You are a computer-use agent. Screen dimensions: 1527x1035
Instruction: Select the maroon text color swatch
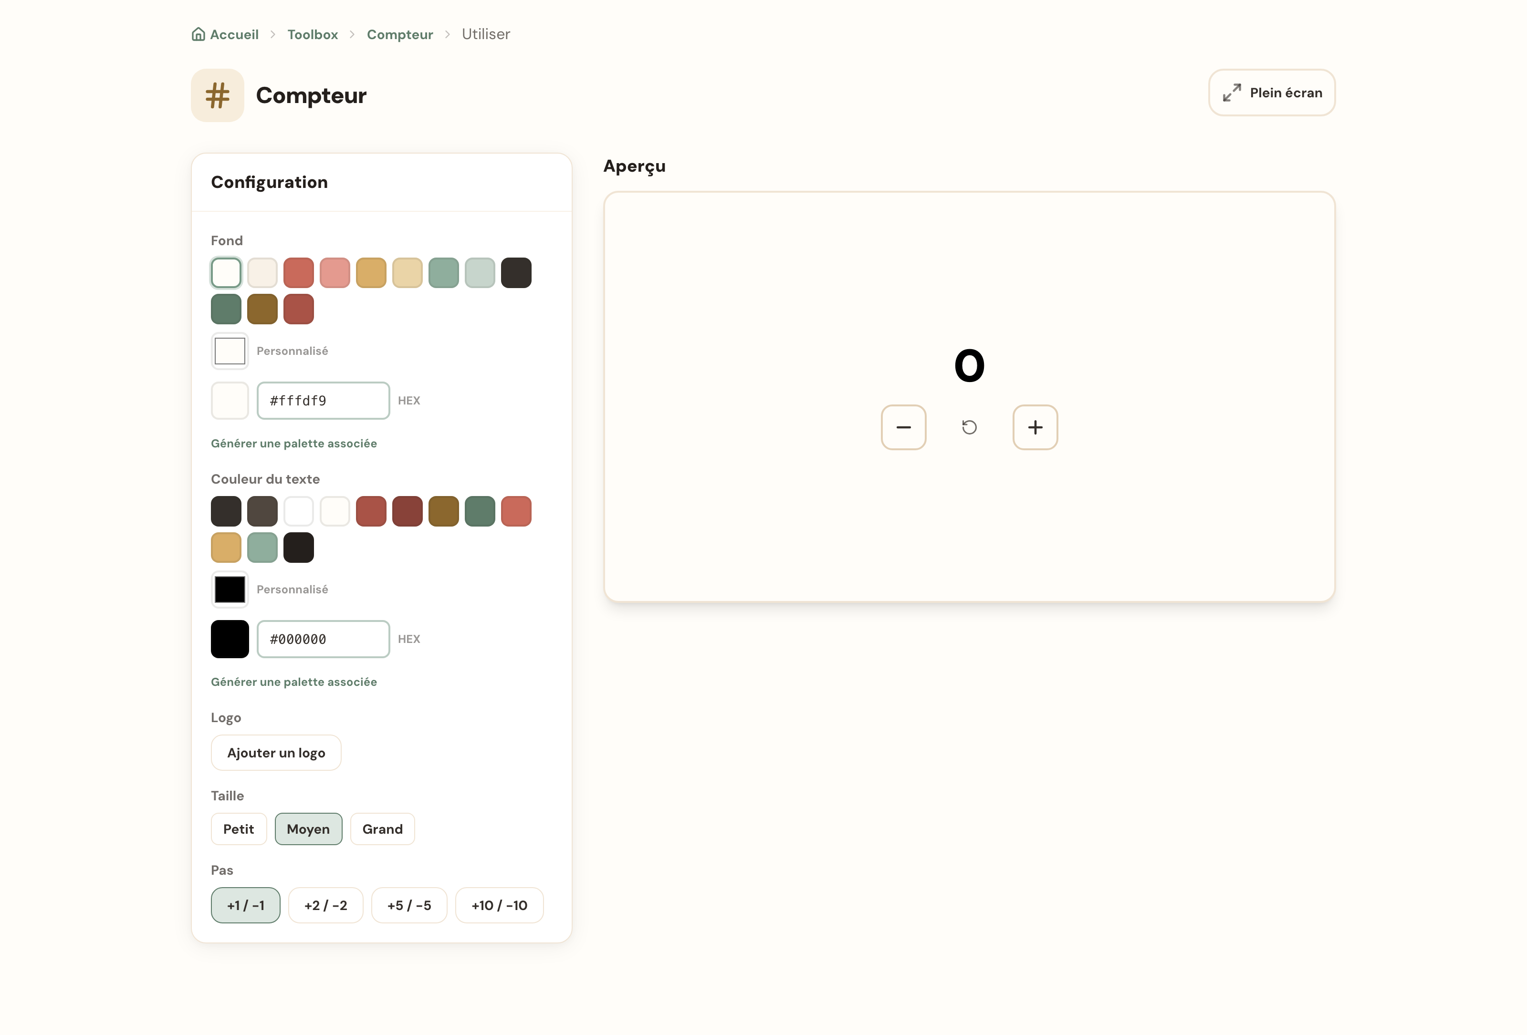point(408,511)
